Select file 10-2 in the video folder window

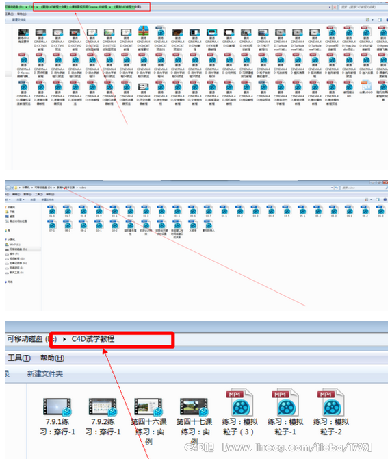pos(114,225)
